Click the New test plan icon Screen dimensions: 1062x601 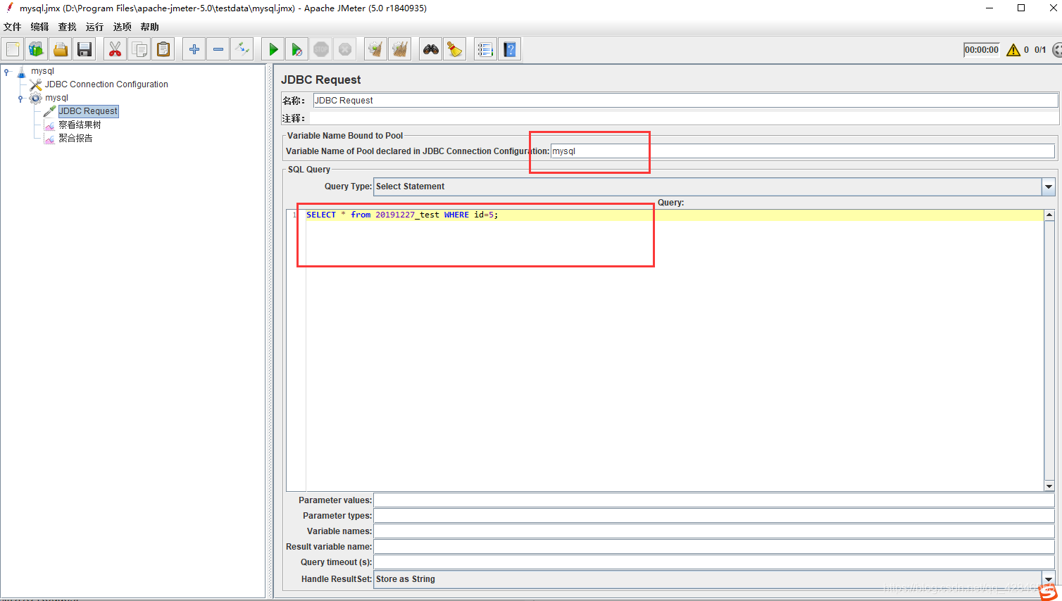[13, 49]
